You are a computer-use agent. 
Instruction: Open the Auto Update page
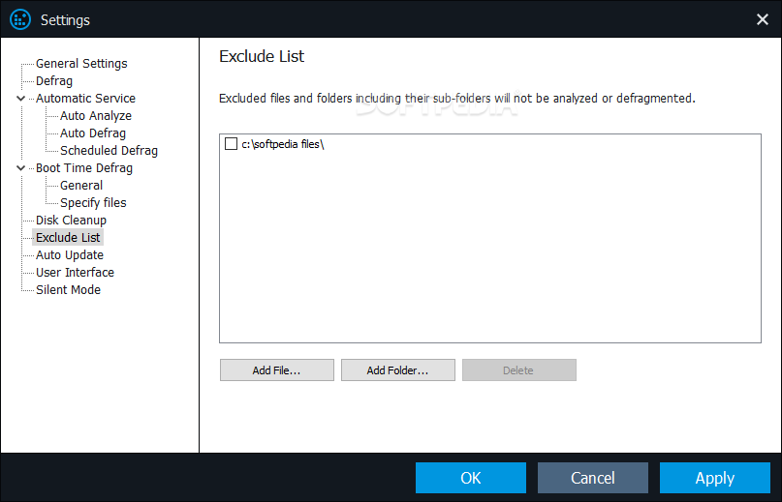pyautogui.click(x=70, y=255)
